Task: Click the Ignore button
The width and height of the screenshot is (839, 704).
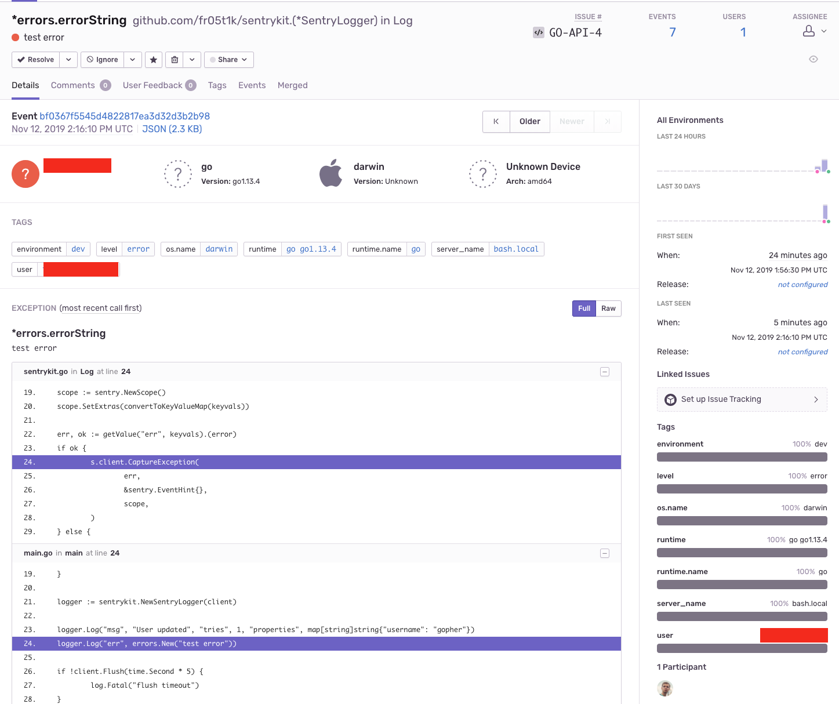Action: click(102, 60)
